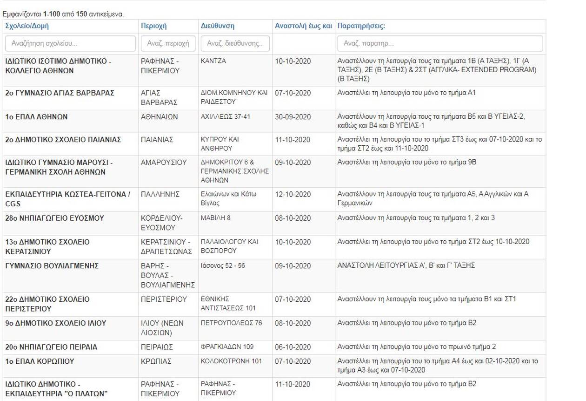Click the ΜΑΒΙΛΗ 8 address

pyautogui.click(x=215, y=218)
